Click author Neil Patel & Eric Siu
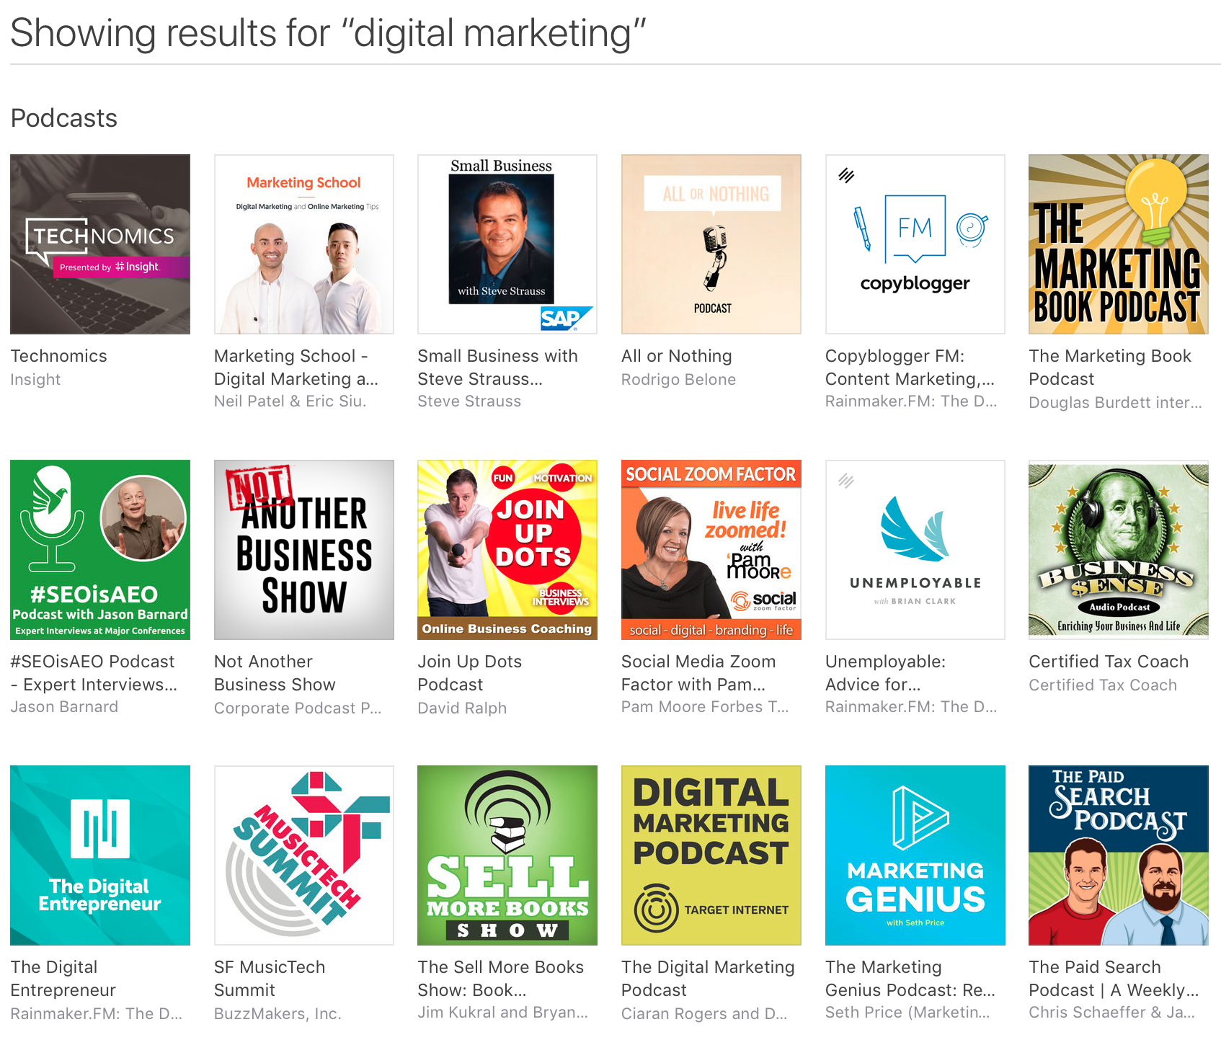The image size is (1221, 1045). click(290, 401)
